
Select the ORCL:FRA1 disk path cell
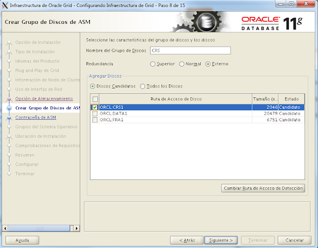[x=175, y=120]
